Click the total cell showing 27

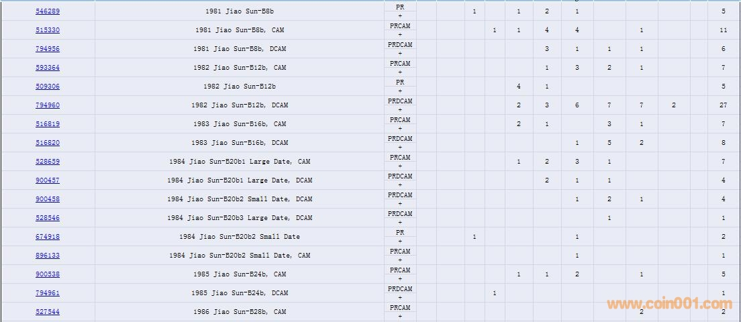(x=723, y=105)
